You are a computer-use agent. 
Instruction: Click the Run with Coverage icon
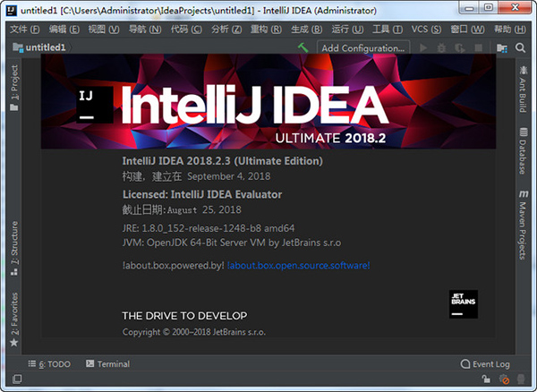pos(460,48)
